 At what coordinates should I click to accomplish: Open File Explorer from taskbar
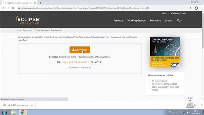tap(13, 112)
